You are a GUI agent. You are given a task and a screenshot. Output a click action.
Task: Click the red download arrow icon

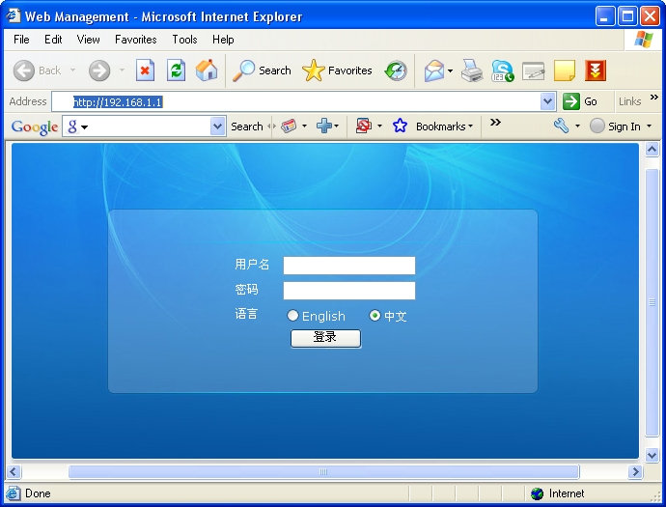[596, 70]
